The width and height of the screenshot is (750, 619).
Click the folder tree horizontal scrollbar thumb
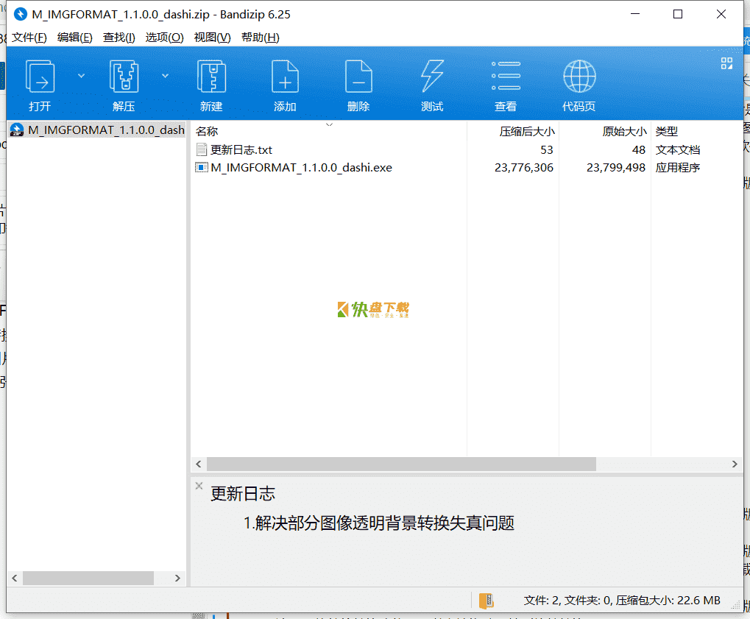(x=88, y=578)
